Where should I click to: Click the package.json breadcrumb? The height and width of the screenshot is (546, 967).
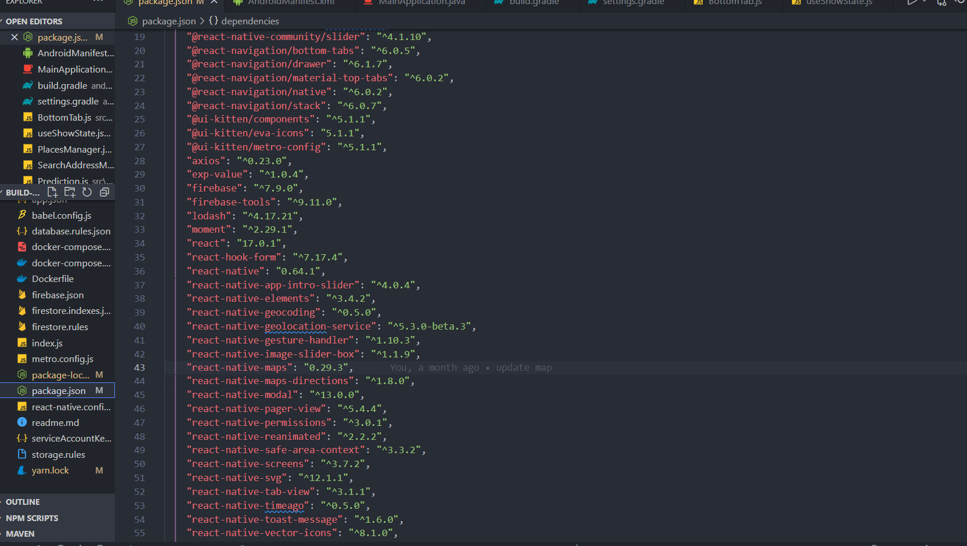(168, 20)
